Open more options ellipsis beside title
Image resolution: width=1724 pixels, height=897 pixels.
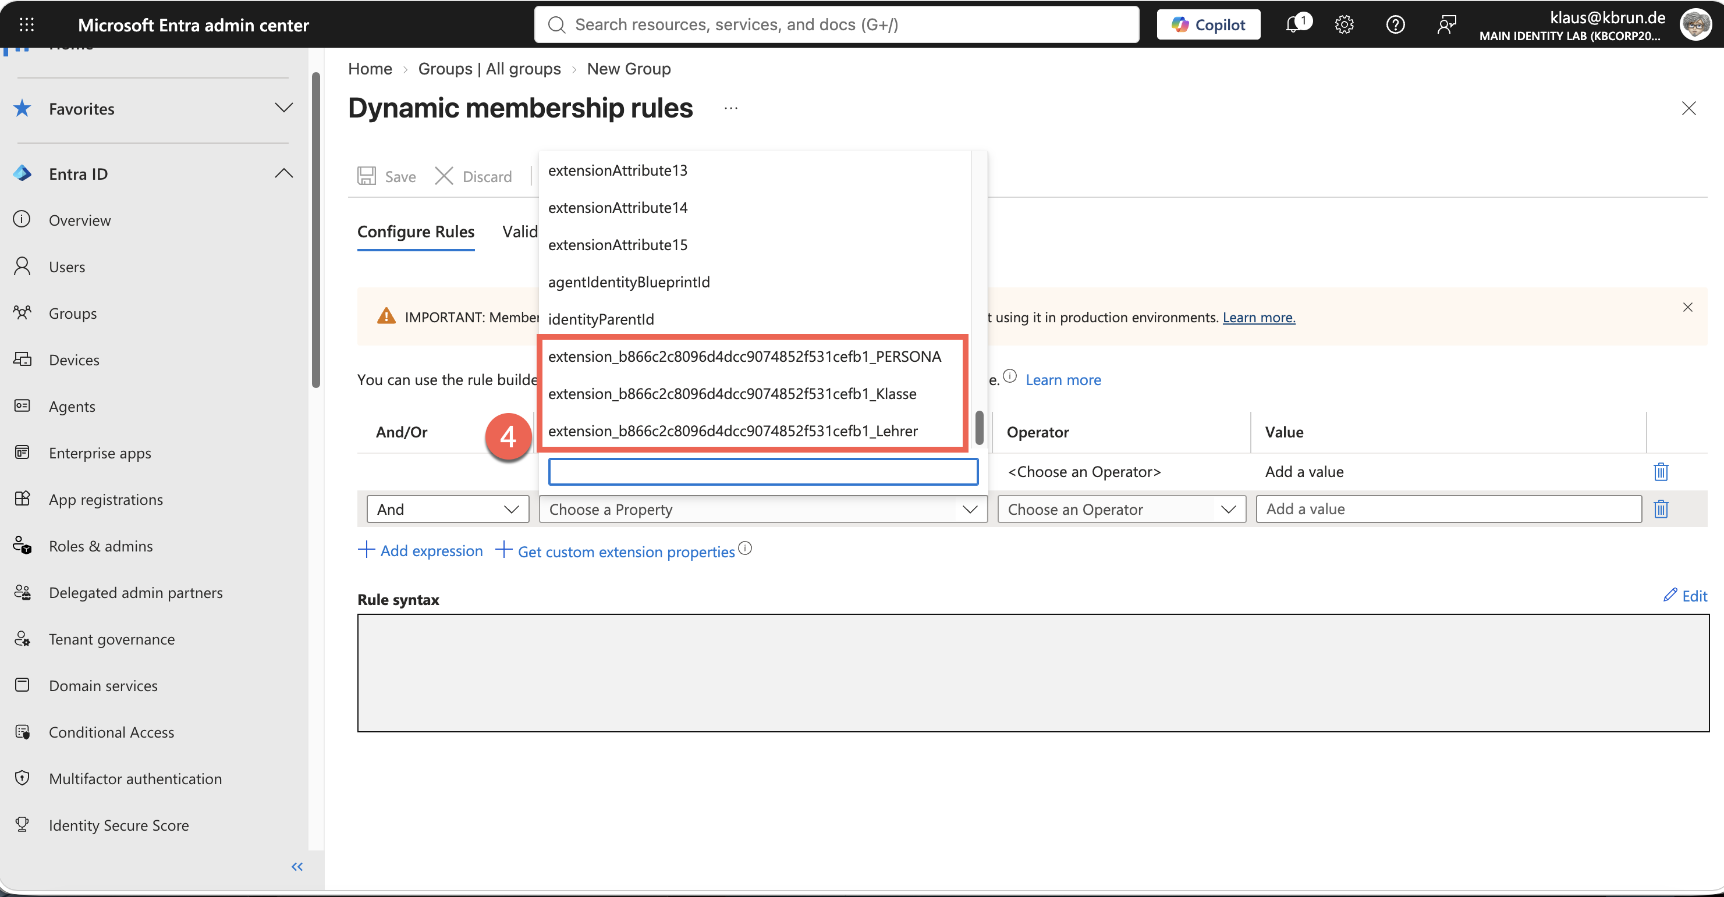pyautogui.click(x=731, y=108)
